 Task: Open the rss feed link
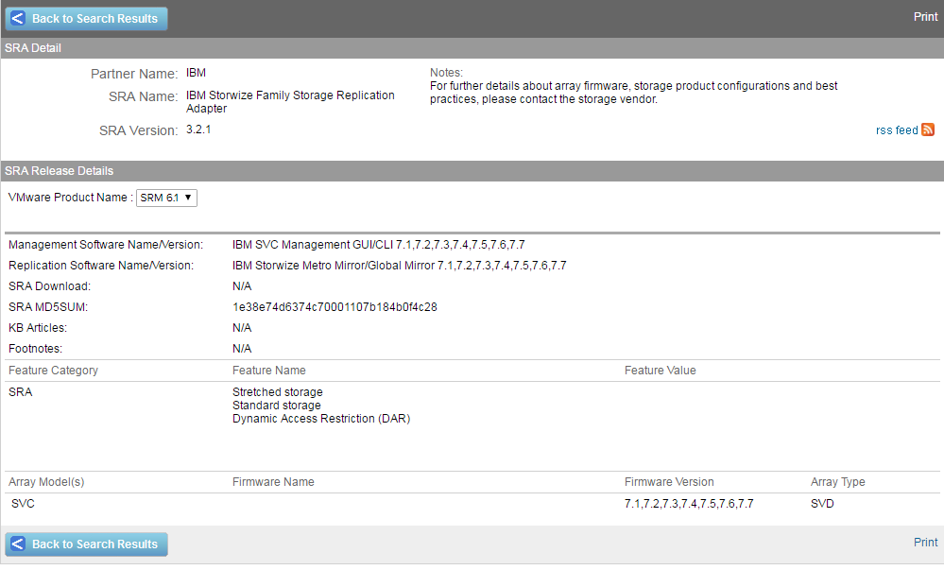[897, 130]
